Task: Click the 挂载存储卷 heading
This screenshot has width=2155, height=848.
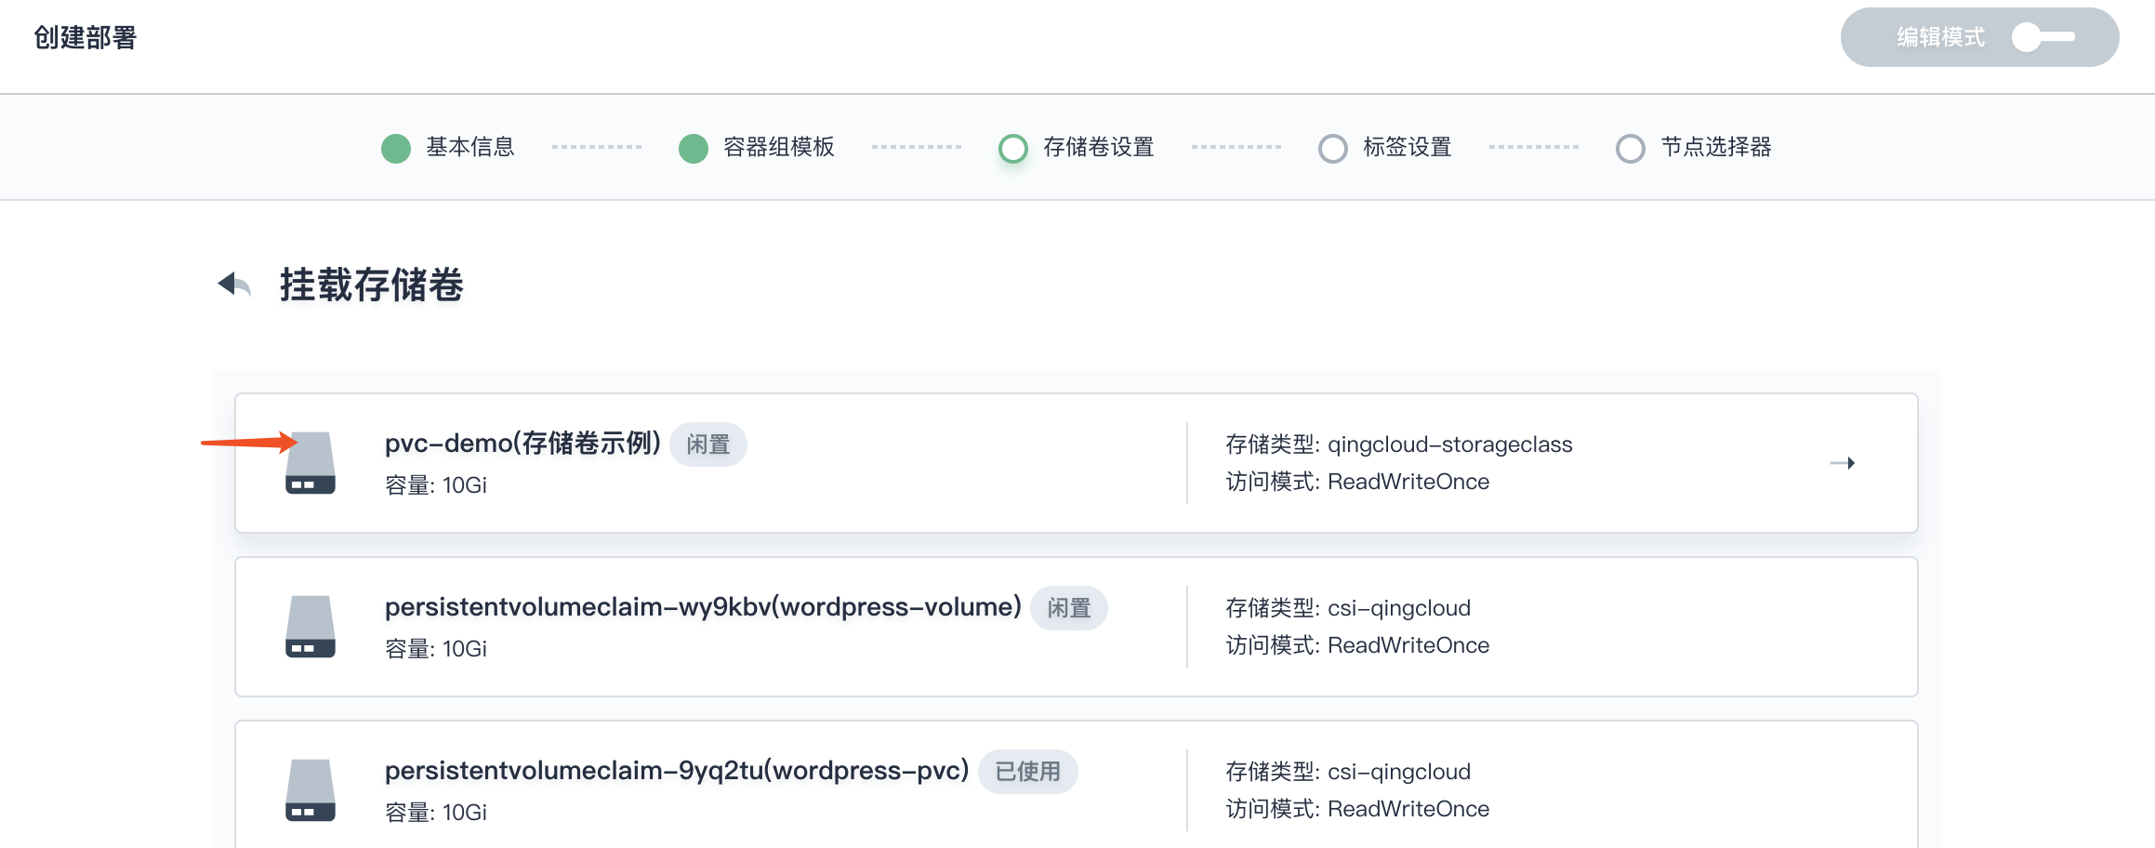Action: click(371, 285)
